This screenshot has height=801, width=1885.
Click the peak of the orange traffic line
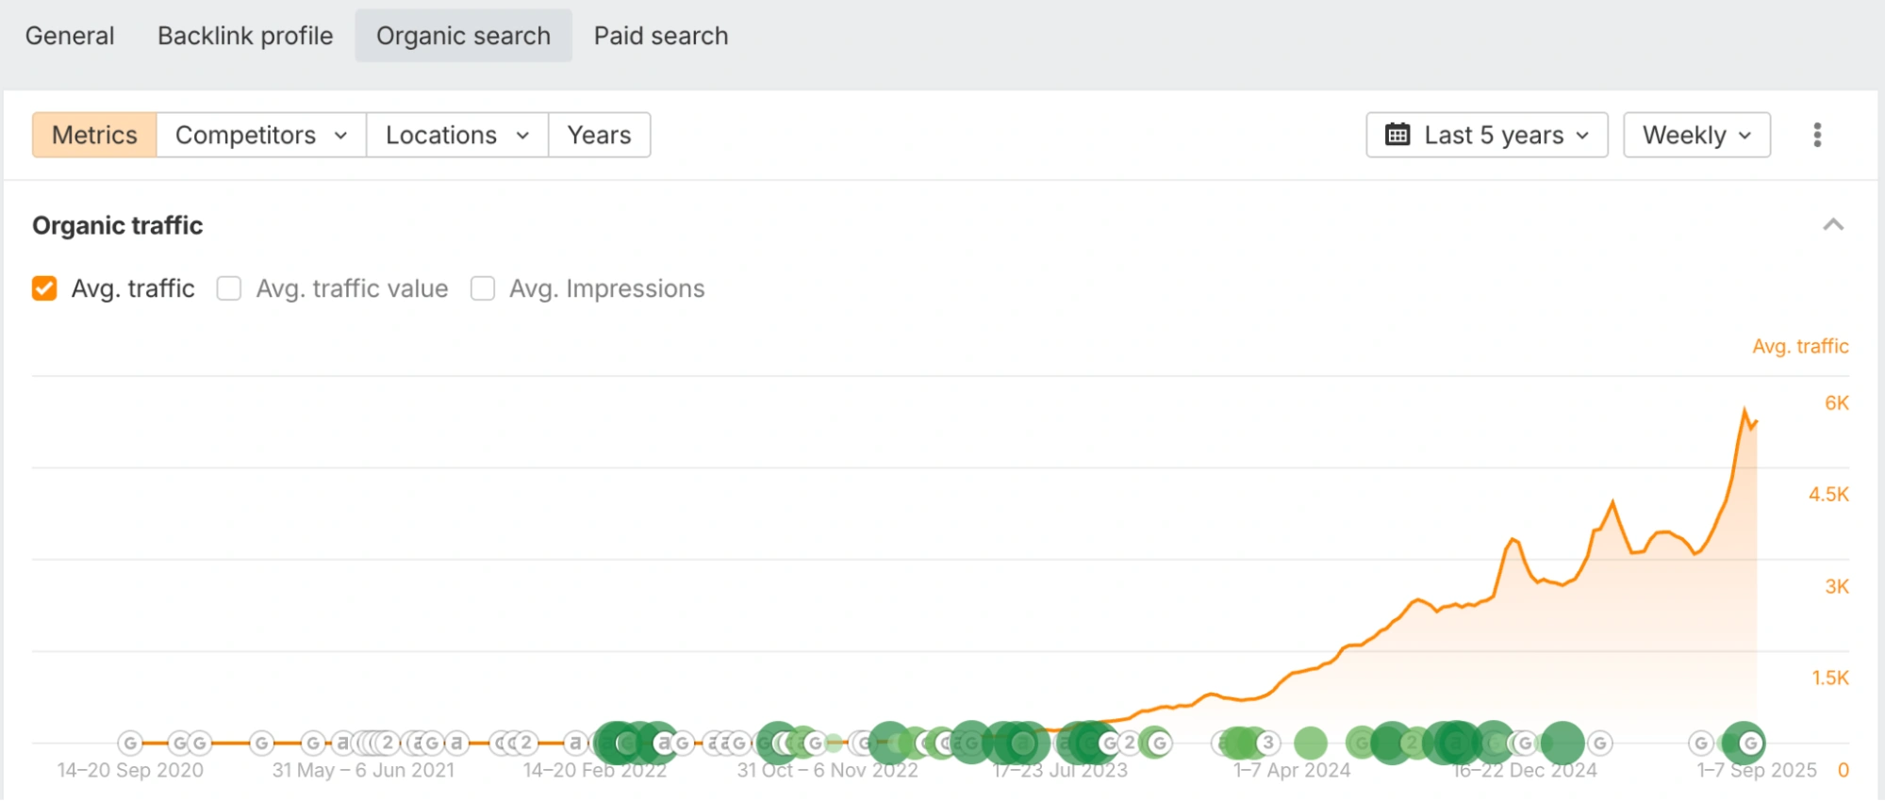click(x=1744, y=410)
